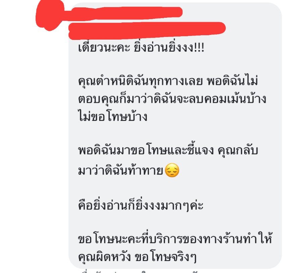Select the line starting "พอดิฉันมาขอโทษ"
Image resolution: width=292 pixels, height=273 pixels.
[x=168, y=150]
